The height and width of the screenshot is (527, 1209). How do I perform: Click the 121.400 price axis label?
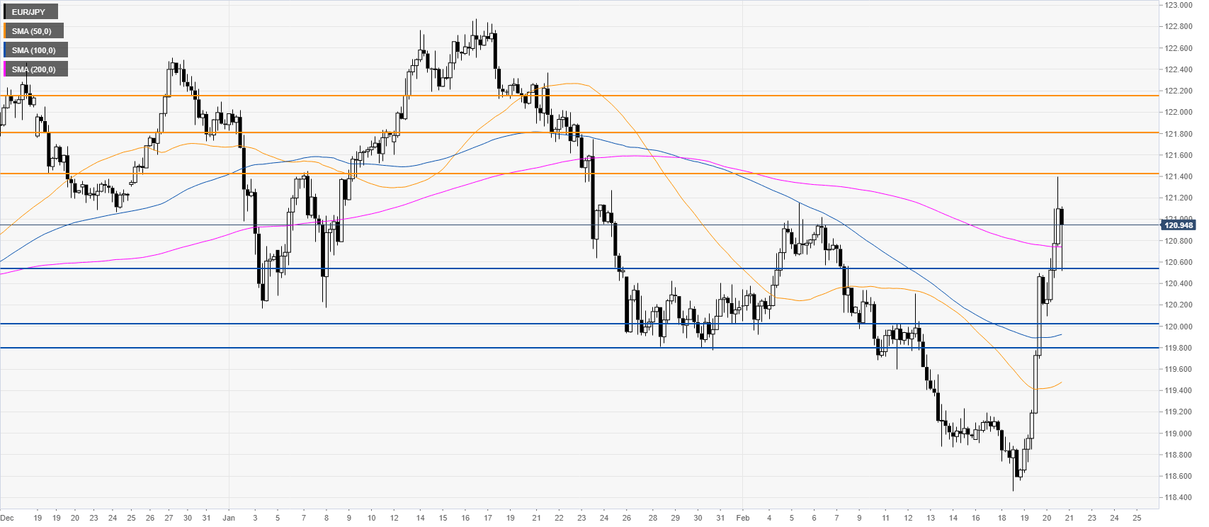coord(1179,176)
